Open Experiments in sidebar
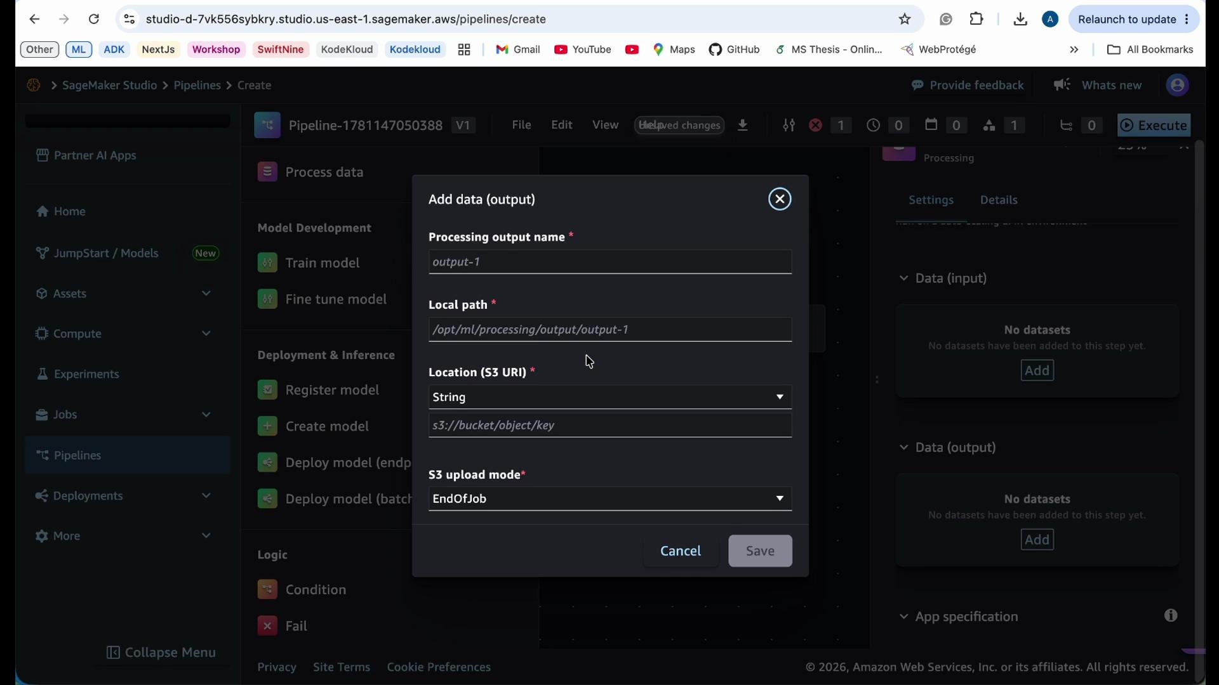This screenshot has width=1219, height=685. 77,374
